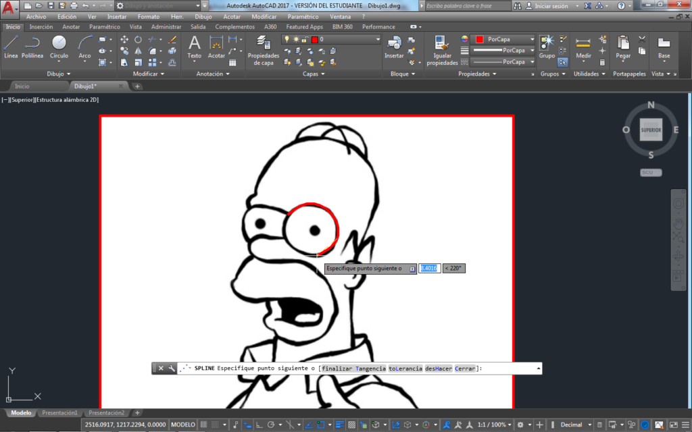Click the AutoCAD application menu logo

tap(9, 8)
